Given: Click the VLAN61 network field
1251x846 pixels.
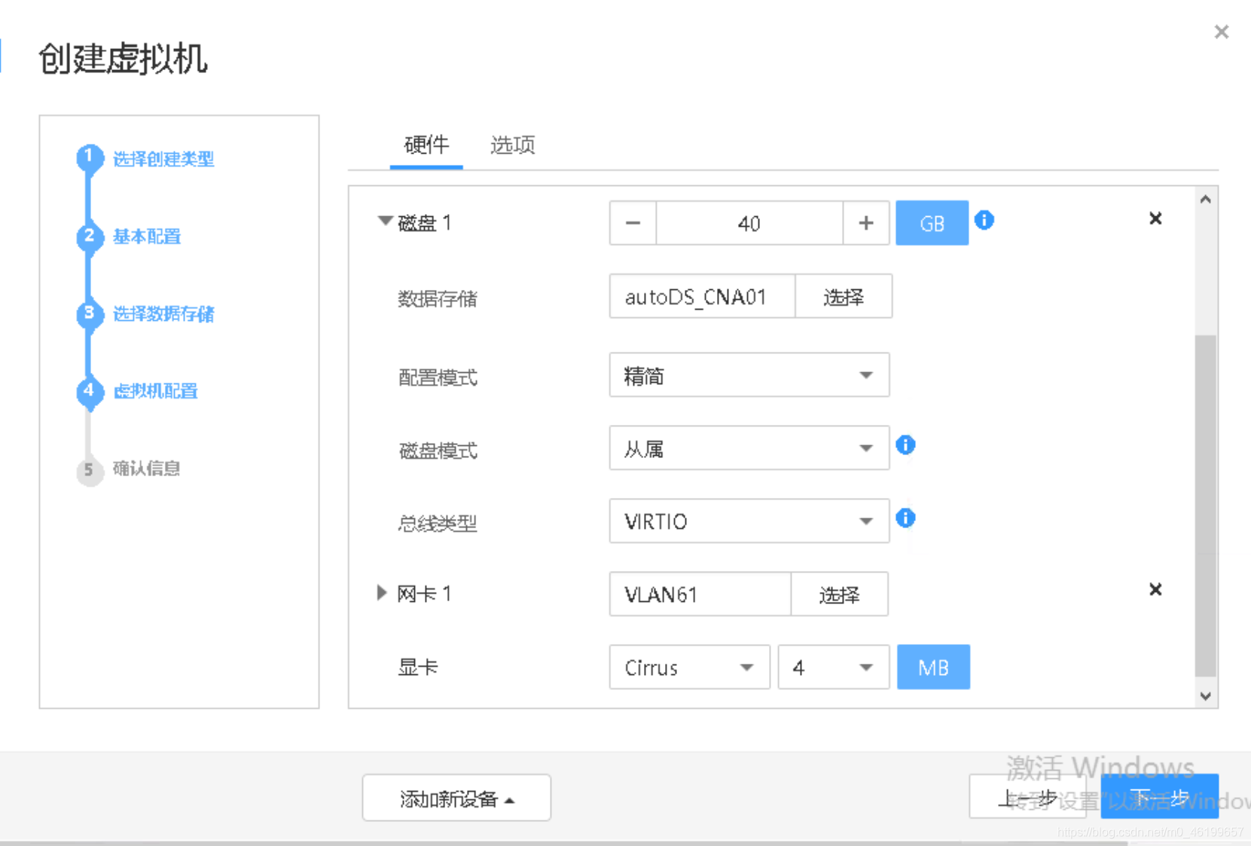Looking at the screenshot, I should point(700,594).
